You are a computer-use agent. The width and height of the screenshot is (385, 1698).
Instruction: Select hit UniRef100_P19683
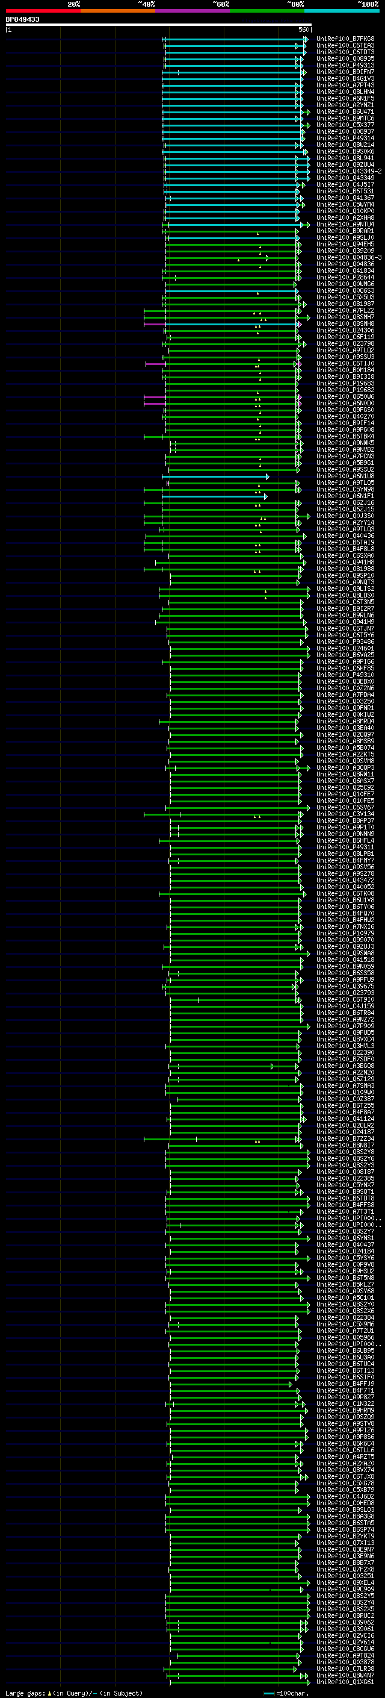tap(345, 384)
